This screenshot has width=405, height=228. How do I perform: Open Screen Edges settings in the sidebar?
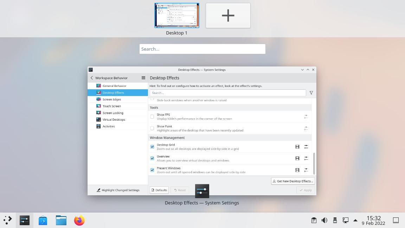tap(118, 99)
